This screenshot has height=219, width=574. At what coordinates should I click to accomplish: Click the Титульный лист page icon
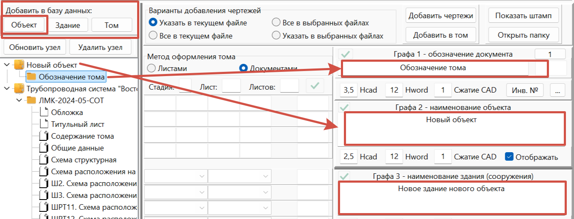click(43, 124)
